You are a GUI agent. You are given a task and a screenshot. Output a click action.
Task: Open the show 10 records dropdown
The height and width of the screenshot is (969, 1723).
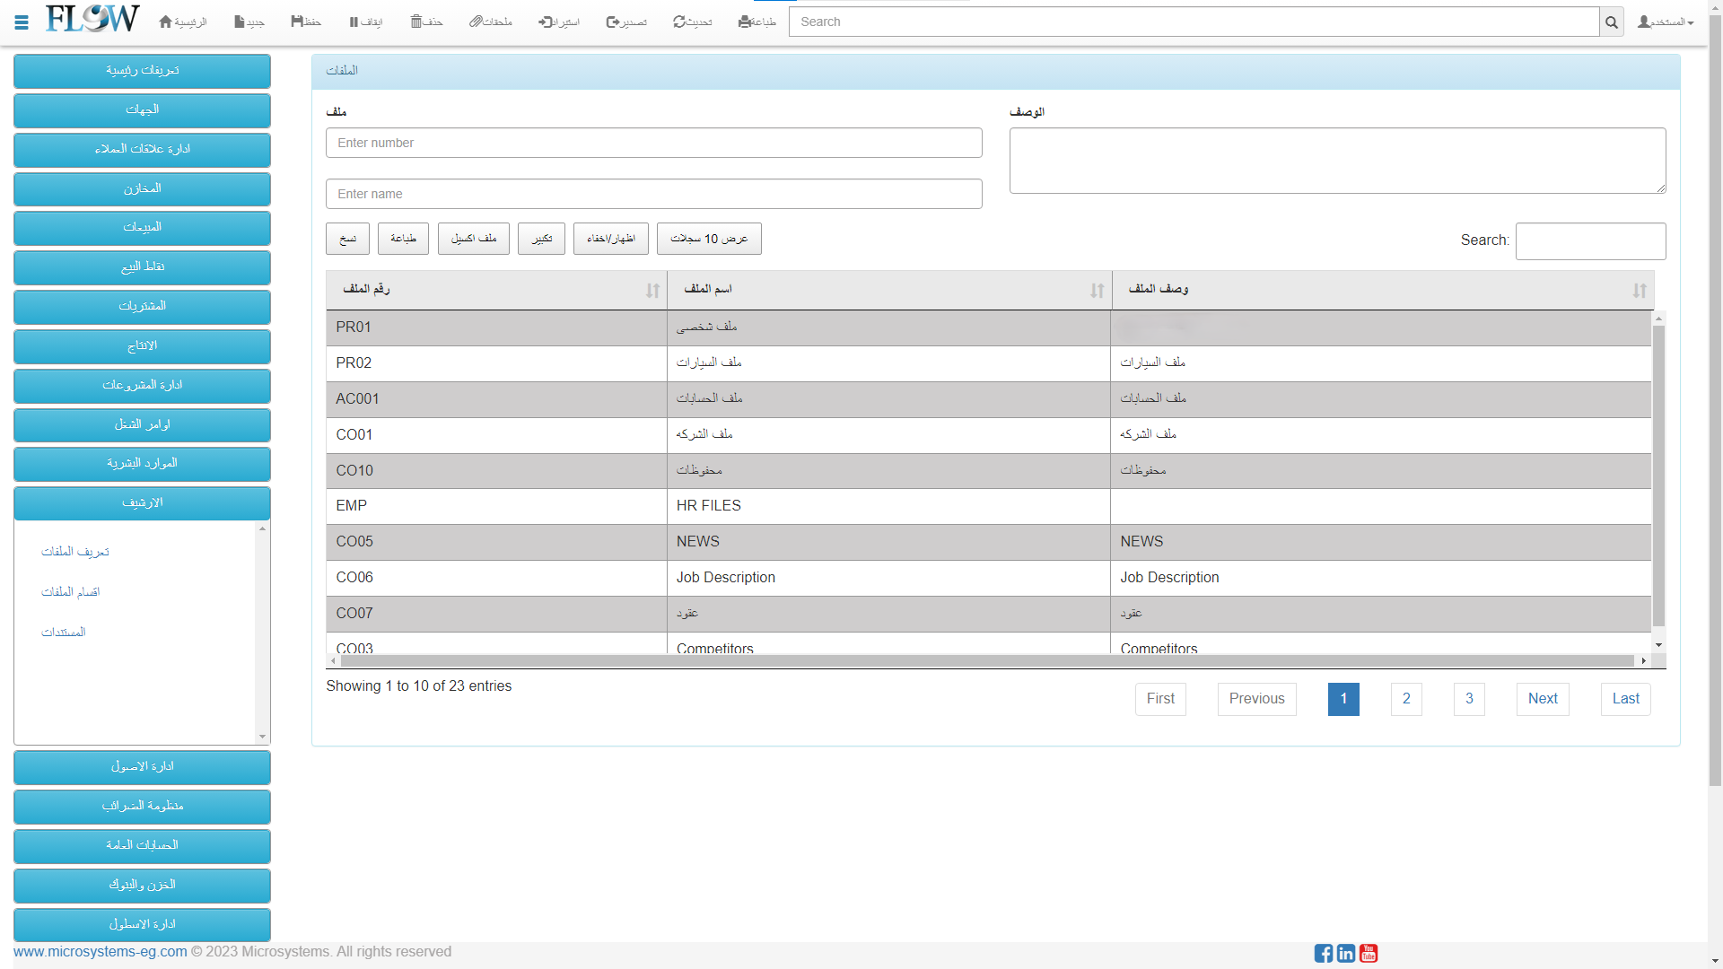coord(709,239)
